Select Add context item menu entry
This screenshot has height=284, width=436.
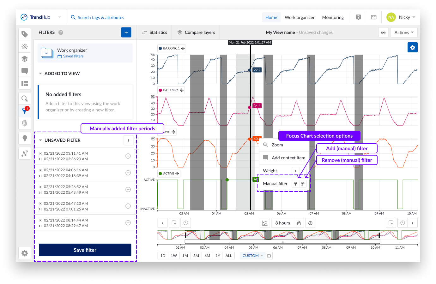[288, 158]
